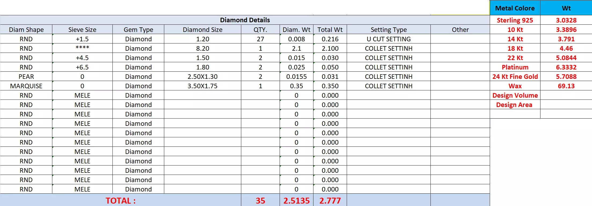Select the diamond weight cell '0.008'
Screen dimensions: 592x206
(297, 39)
